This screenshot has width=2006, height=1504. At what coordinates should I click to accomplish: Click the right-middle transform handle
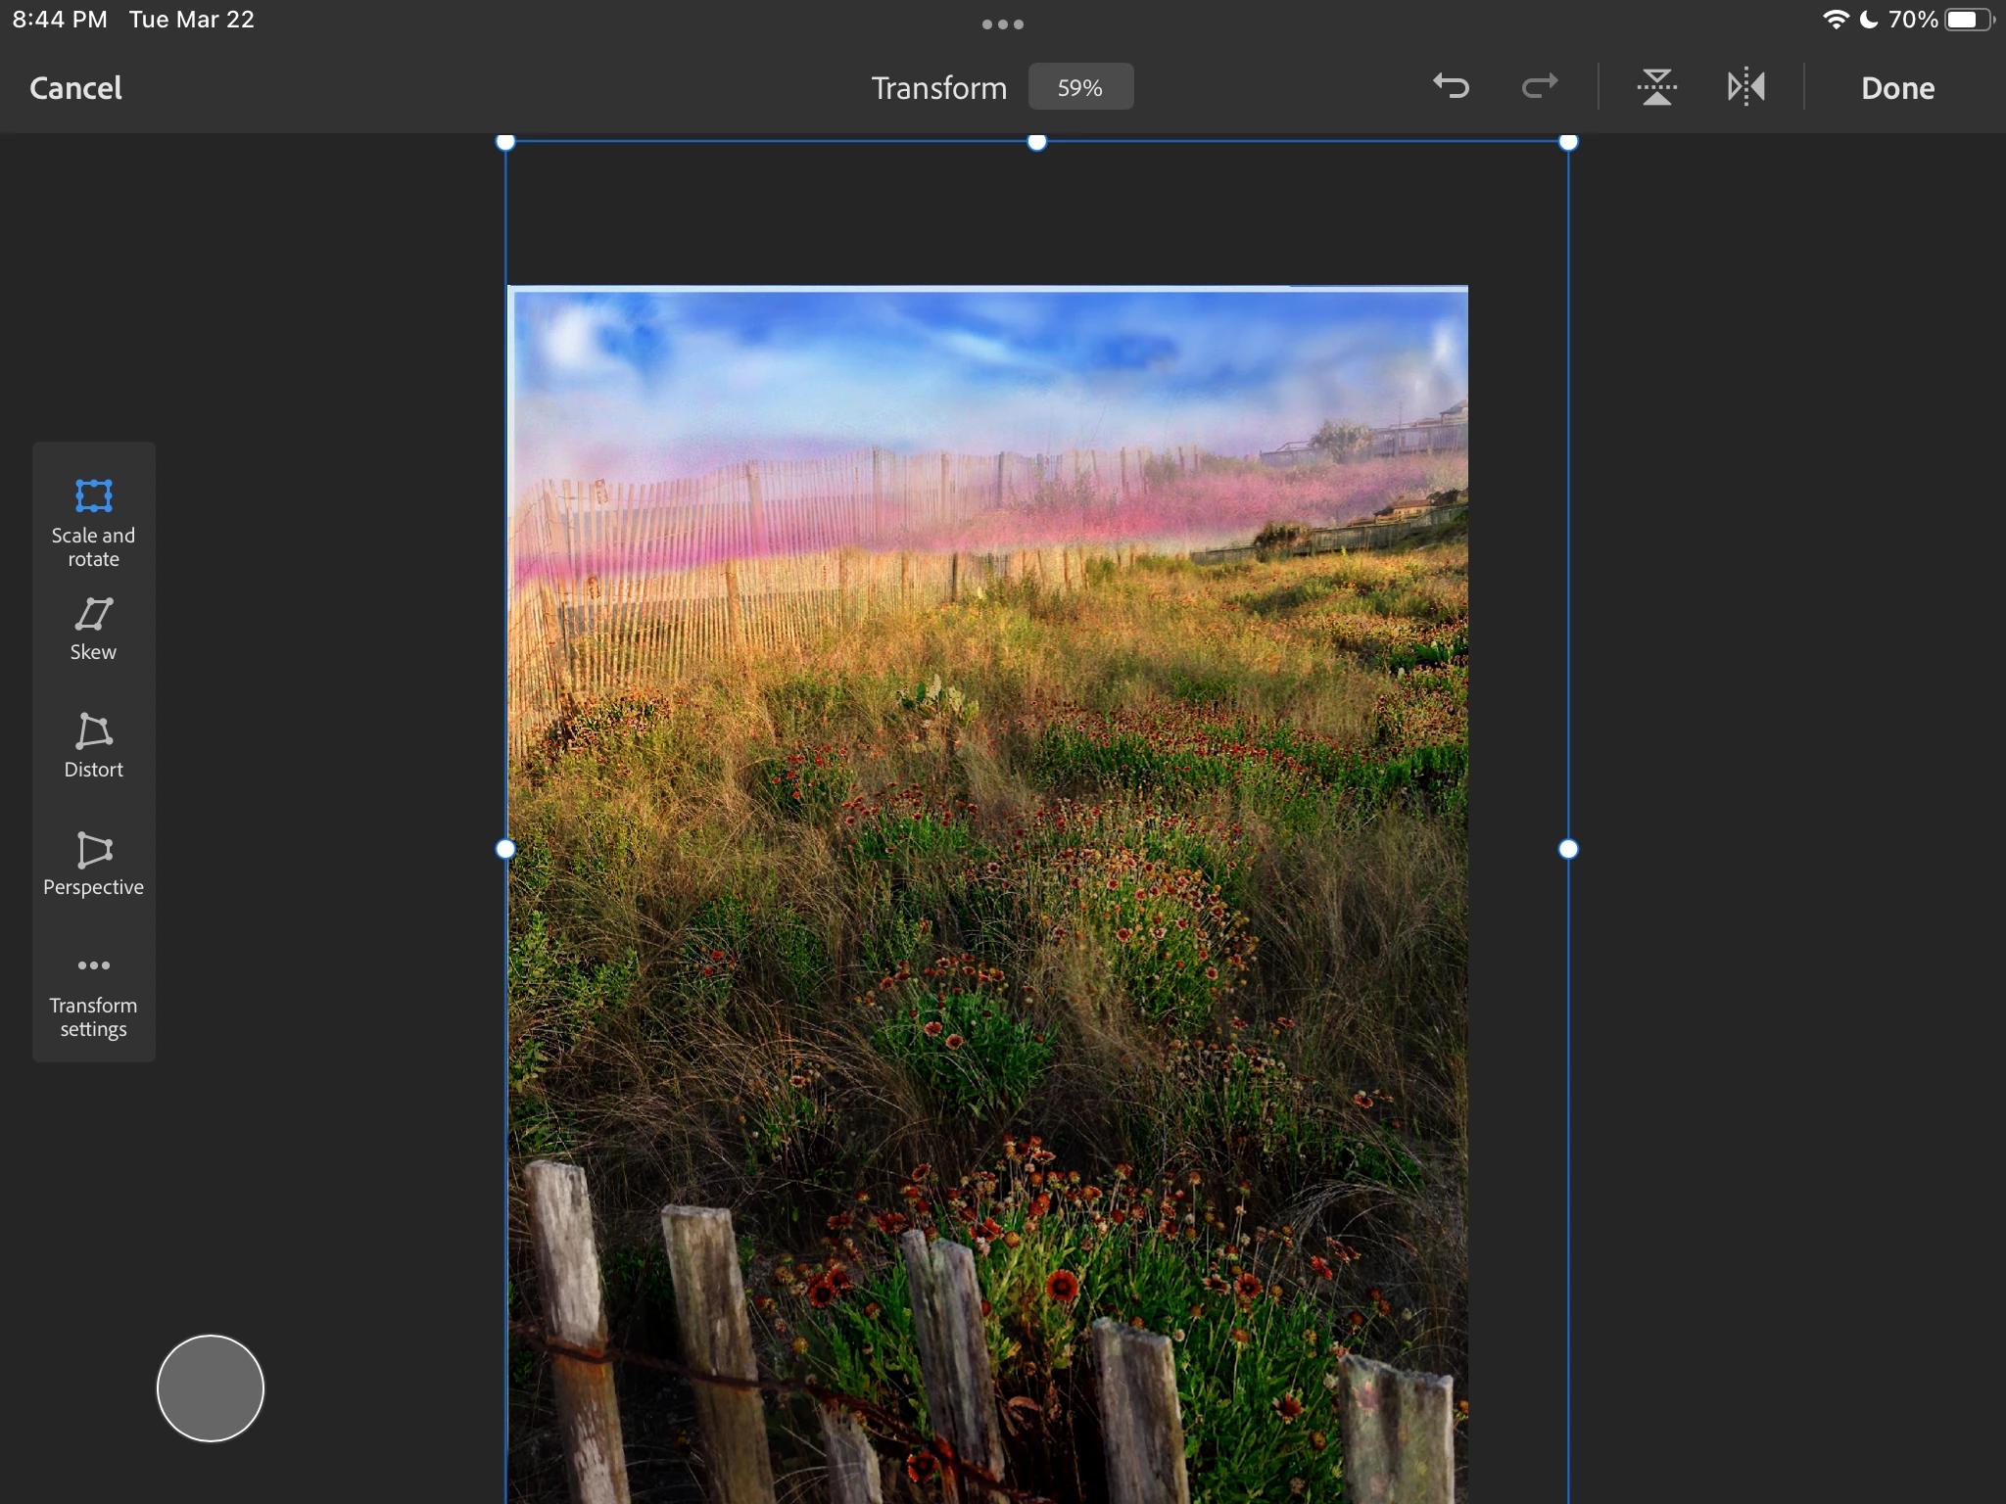[1568, 849]
